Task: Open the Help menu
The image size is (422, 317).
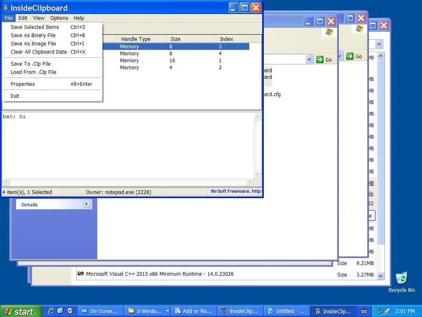Action: coord(79,18)
